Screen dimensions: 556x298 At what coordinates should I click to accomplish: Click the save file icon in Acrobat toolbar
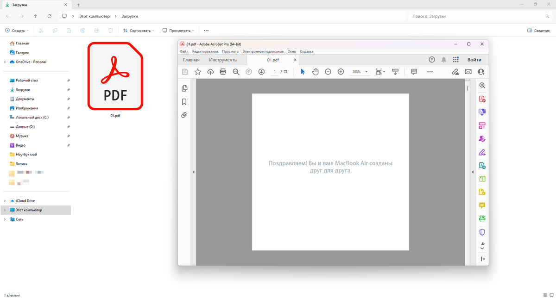pyautogui.click(x=185, y=72)
